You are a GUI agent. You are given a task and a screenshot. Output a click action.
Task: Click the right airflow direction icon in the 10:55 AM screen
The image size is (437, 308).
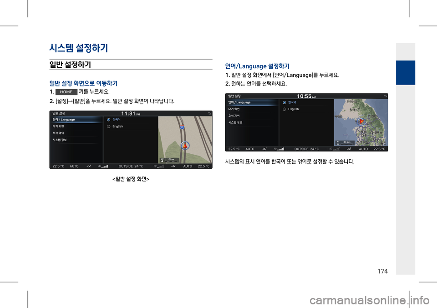click(x=349, y=149)
